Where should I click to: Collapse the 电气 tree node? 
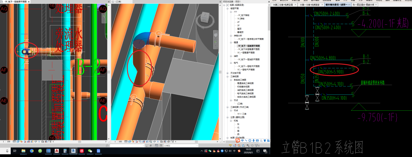click(231, 63)
